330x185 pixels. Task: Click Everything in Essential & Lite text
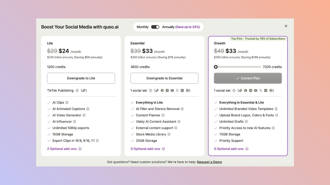[x=242, y=103]
